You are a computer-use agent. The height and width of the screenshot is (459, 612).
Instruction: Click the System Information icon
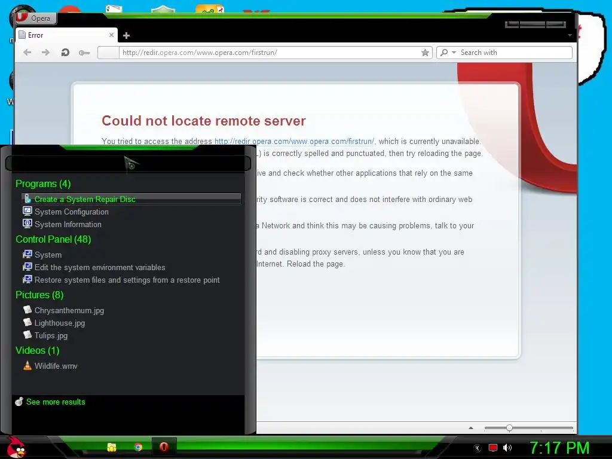[x=27, y=224]
